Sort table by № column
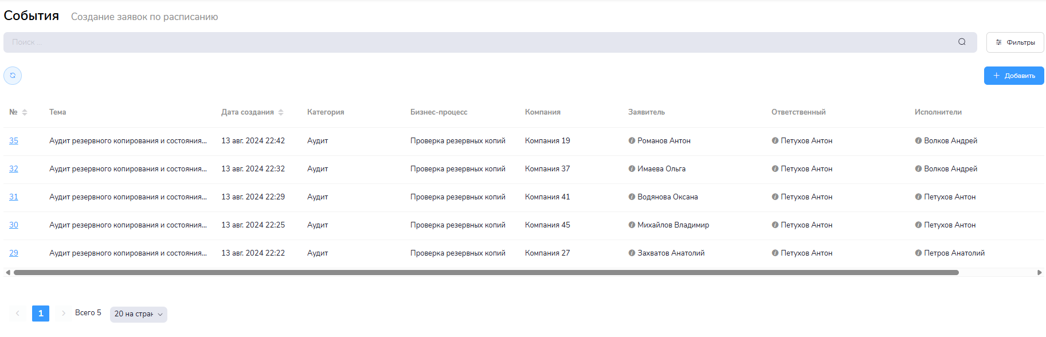Screen dimensions: 1046x337 [x=25, y=112]
